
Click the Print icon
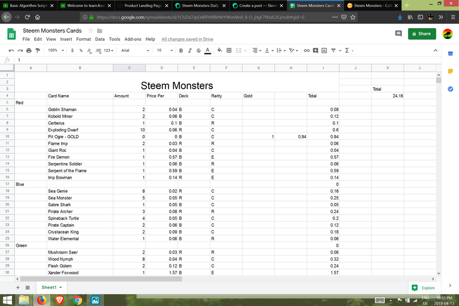coord(29,51)
